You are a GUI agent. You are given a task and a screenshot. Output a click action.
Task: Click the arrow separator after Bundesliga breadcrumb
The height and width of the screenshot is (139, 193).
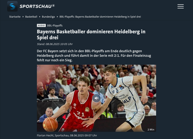57,17
